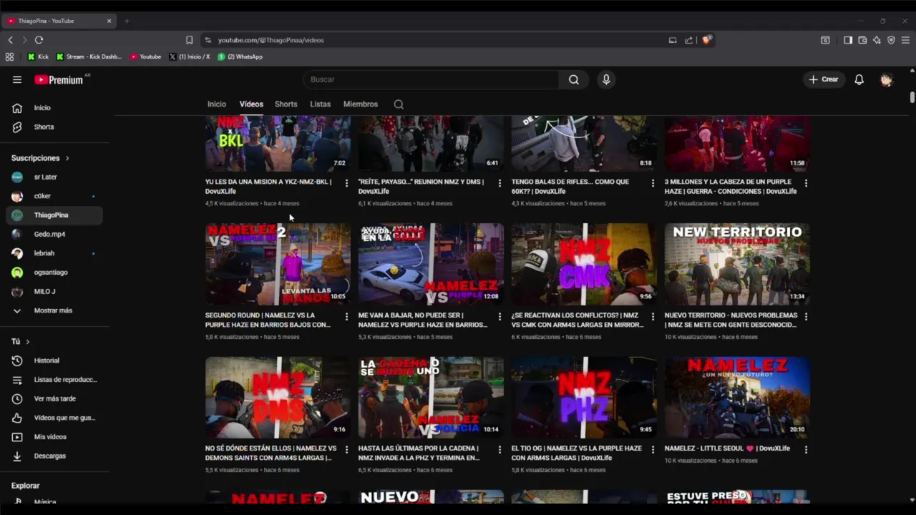Click the search magnifier button
The image size is (916, 515).
tap(574, 79)
